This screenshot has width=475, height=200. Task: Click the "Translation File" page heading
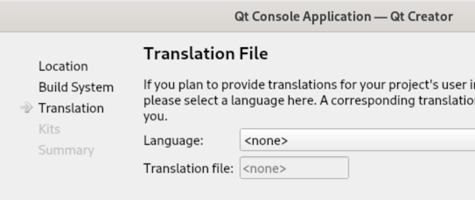point(206,54)
